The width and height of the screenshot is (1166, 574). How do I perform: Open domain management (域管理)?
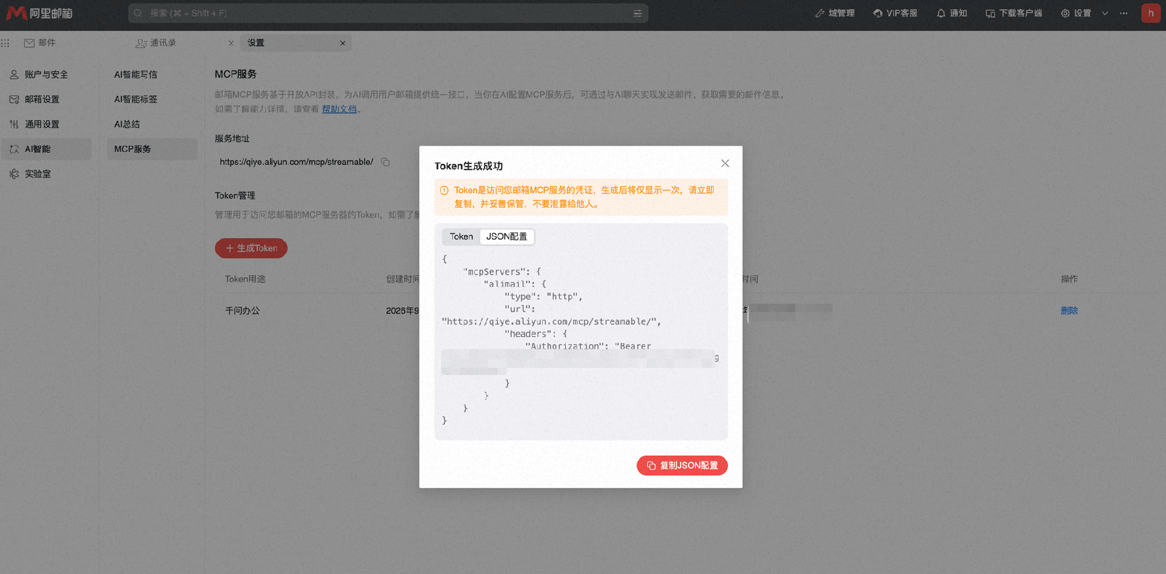[834, 13]
